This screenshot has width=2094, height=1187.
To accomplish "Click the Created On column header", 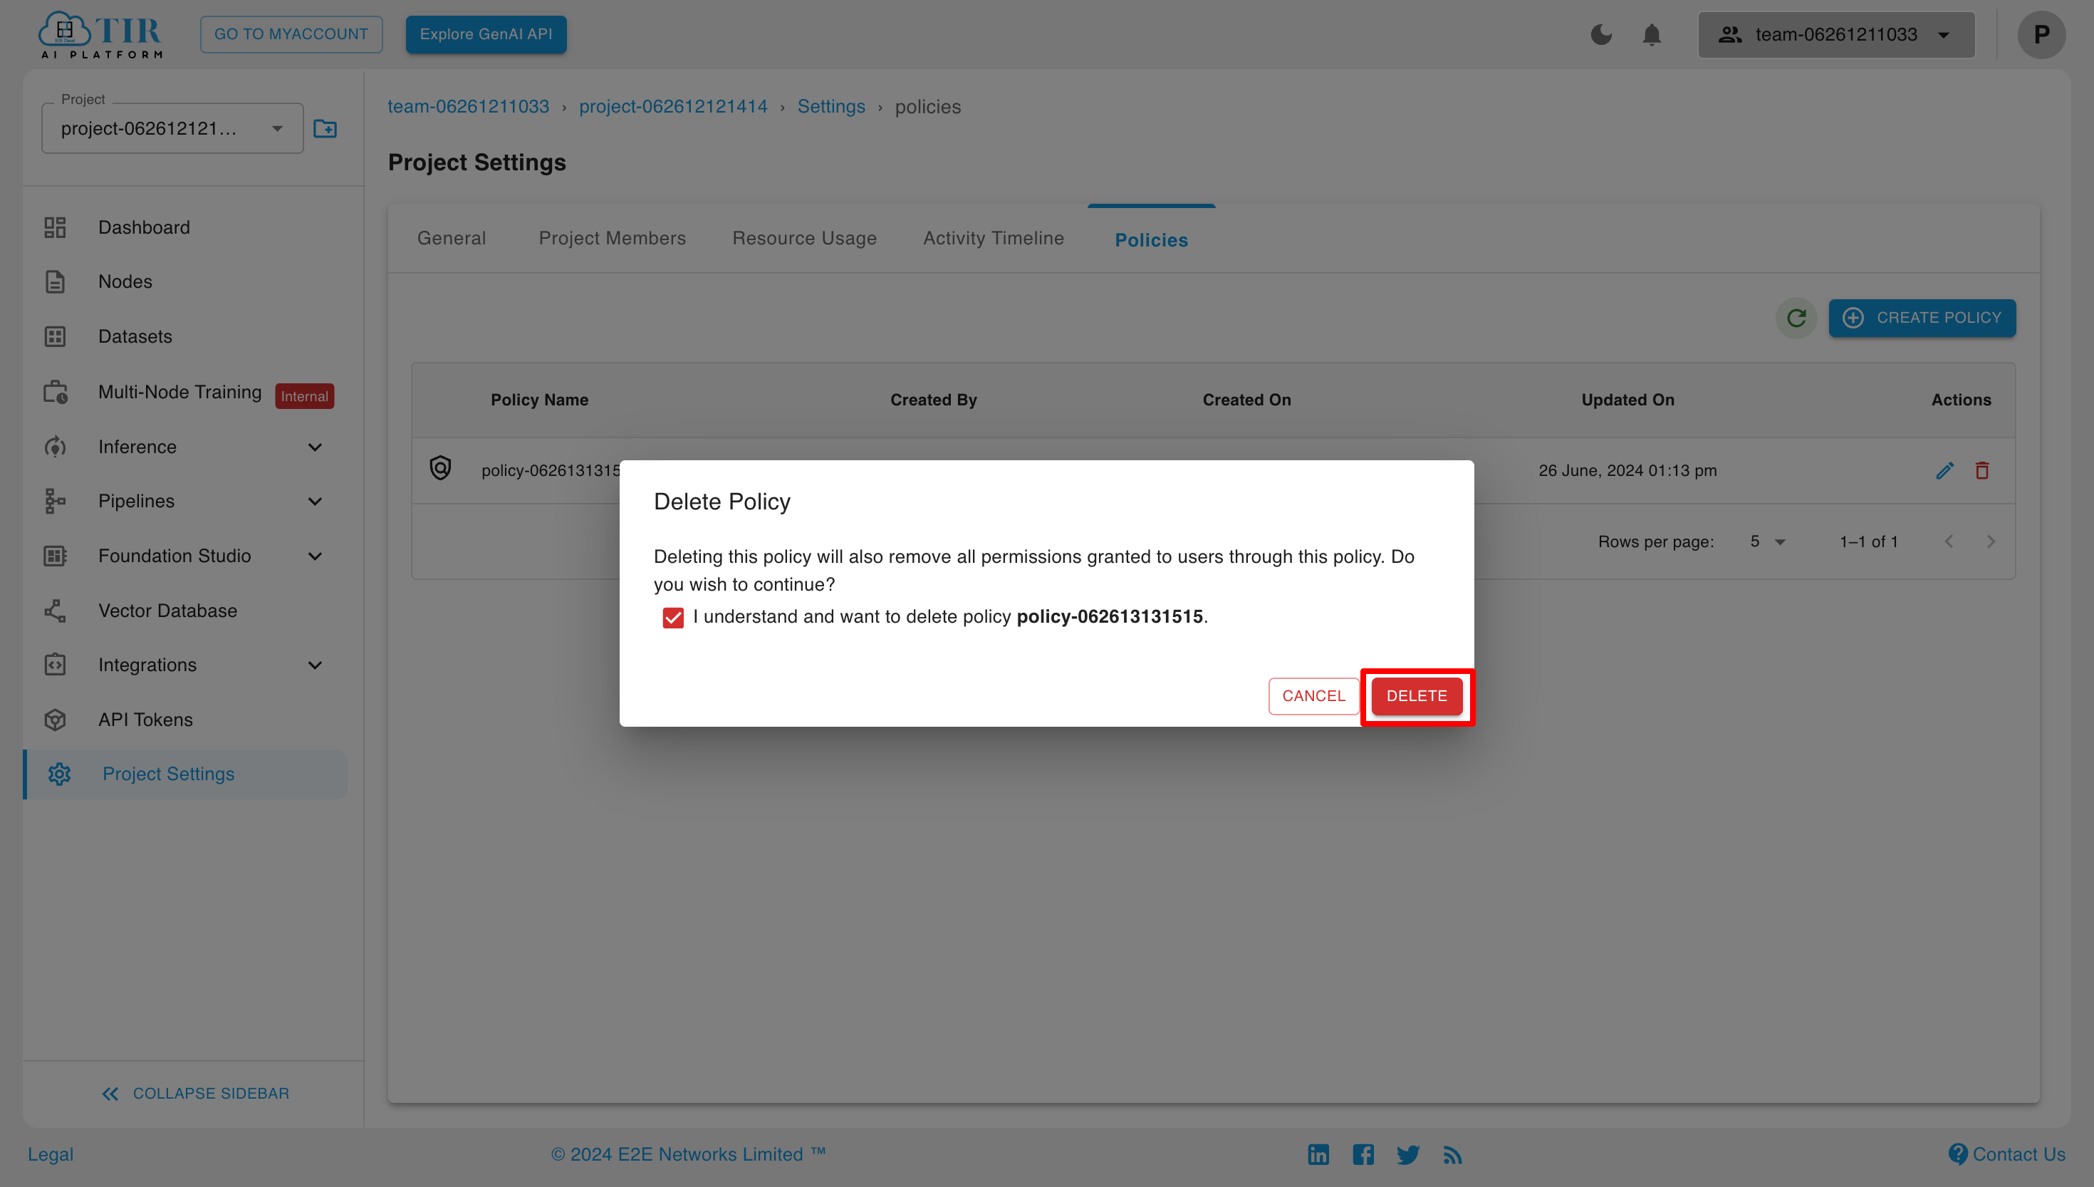I will tap(1246, 400).
